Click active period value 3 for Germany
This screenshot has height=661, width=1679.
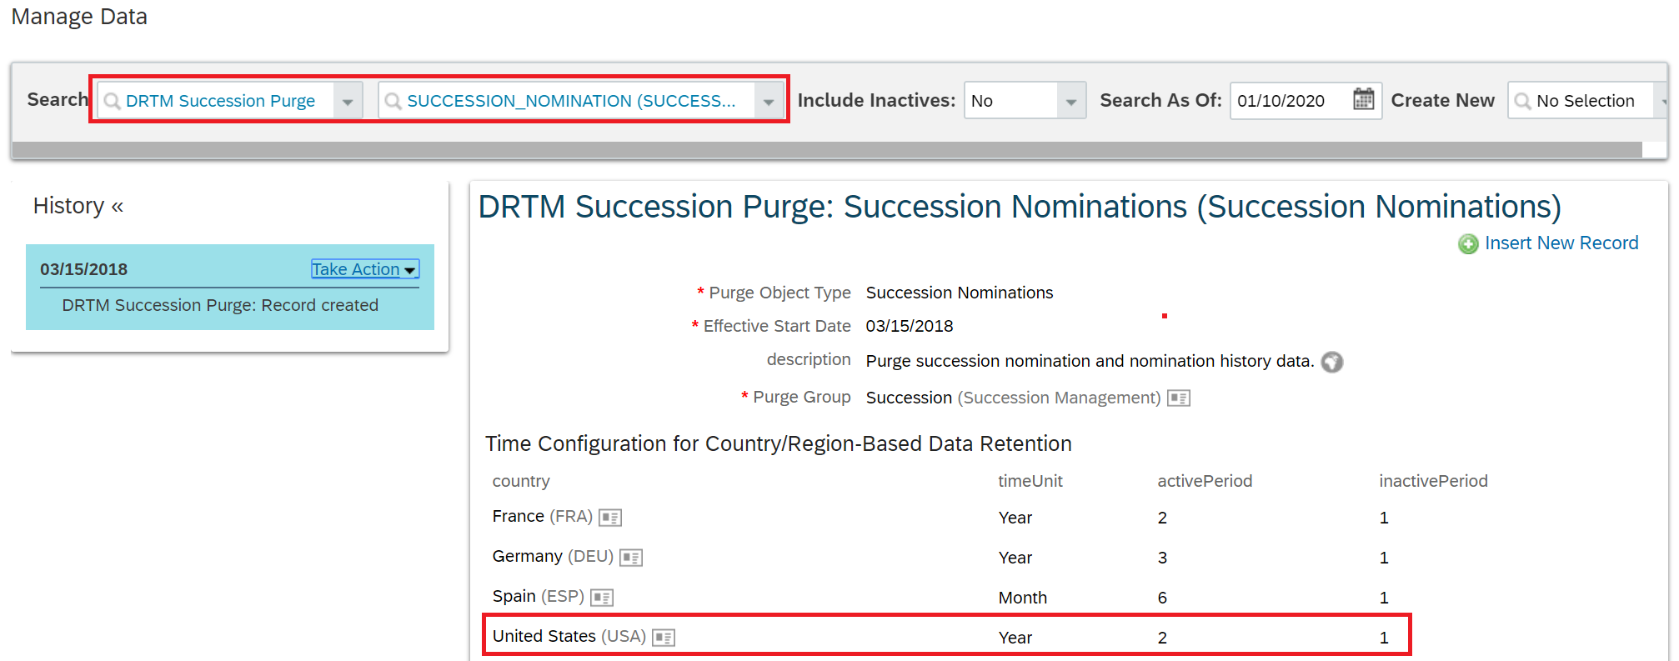[x=1162, y=558]
